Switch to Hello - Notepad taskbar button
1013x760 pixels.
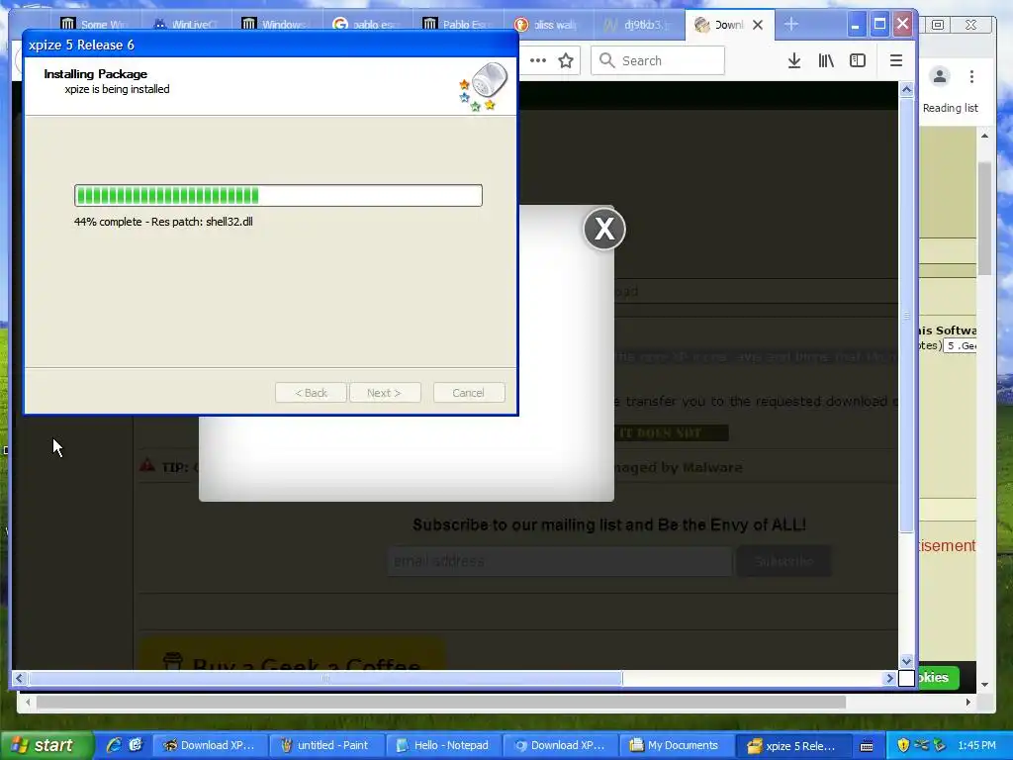pos(442,745)
